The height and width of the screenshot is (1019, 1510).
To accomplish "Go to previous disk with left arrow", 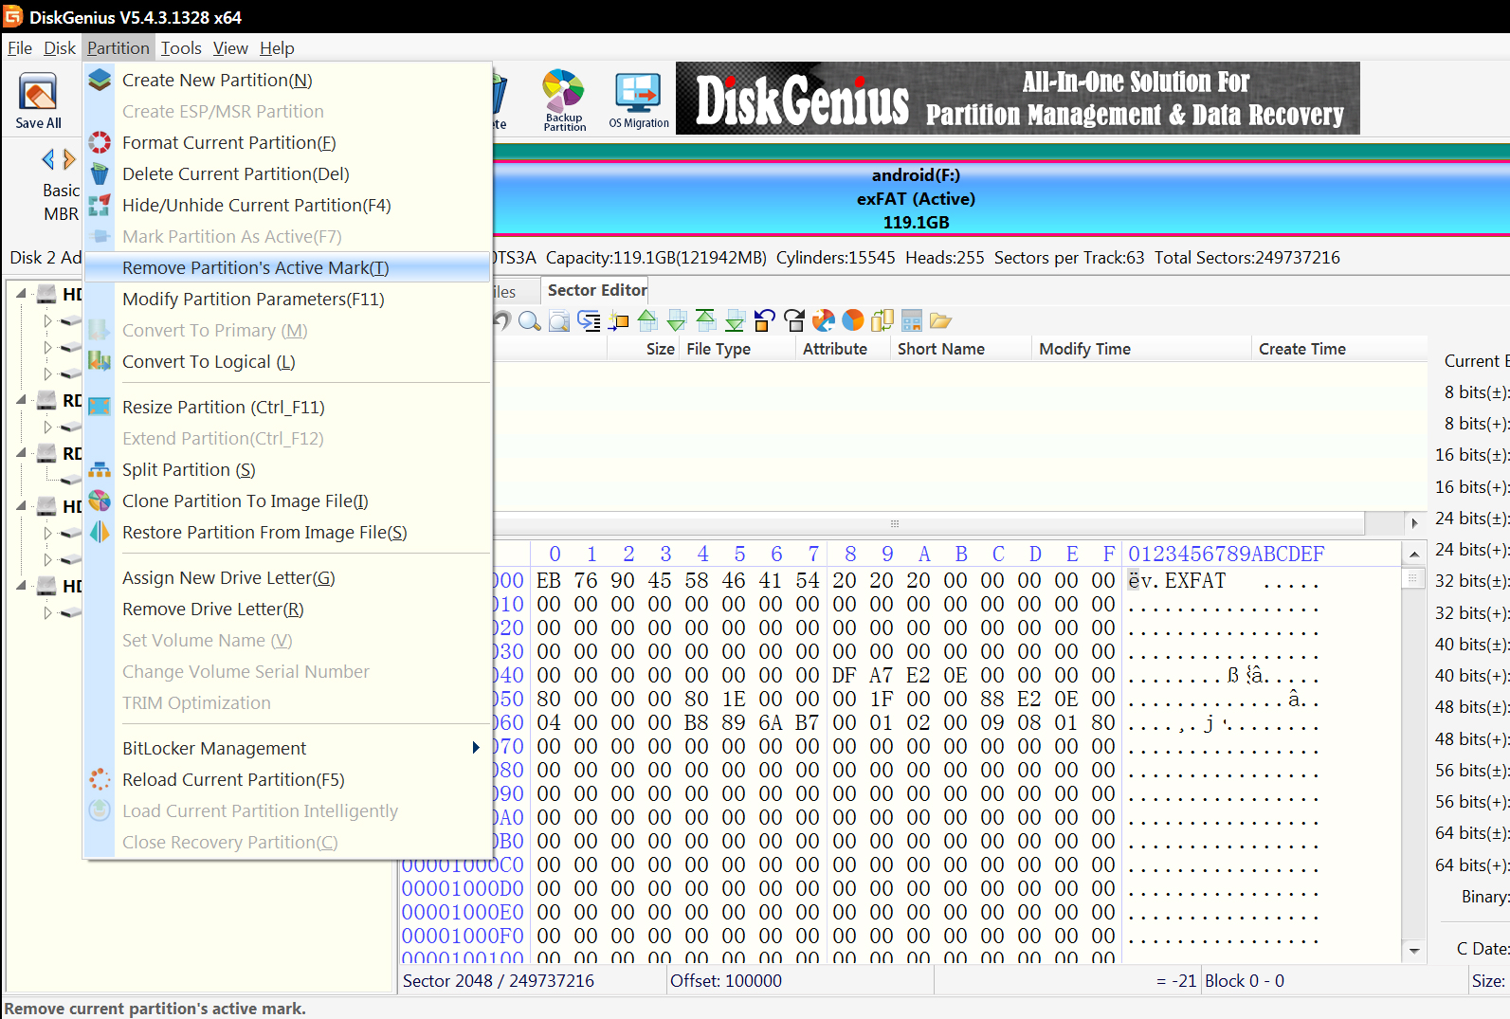I will point(48,159).
